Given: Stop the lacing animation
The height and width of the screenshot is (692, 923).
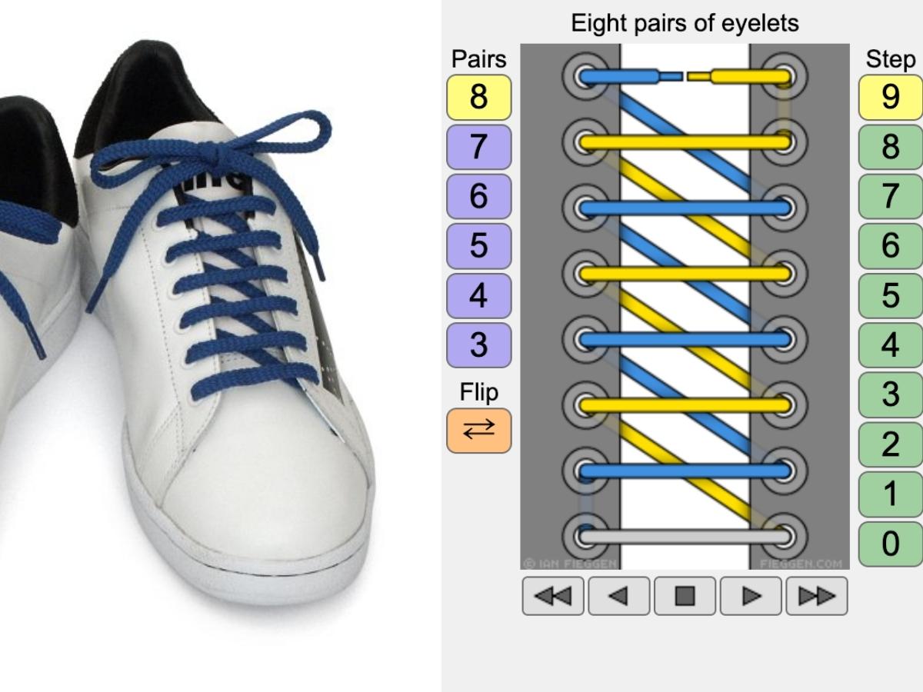Looking at the screenshot, I should [x=685, y=596].
